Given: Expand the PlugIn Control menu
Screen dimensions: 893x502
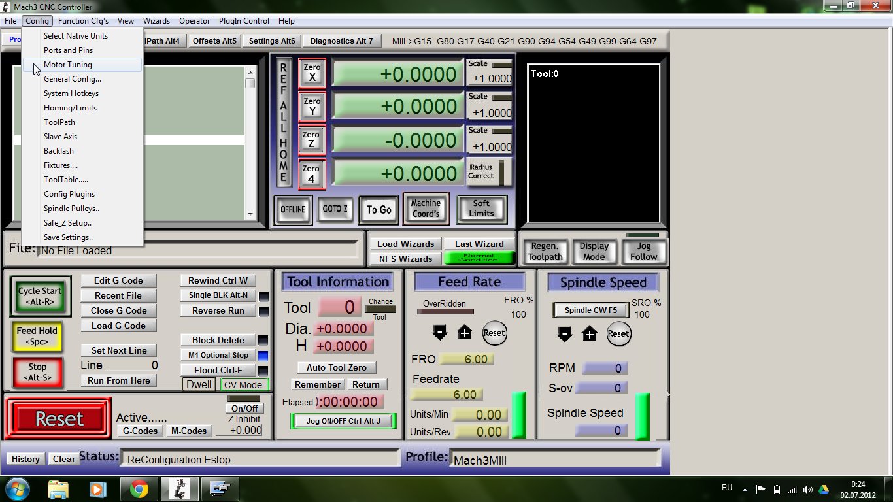Looking at the screenshot, I should click(x=244, y=21).
